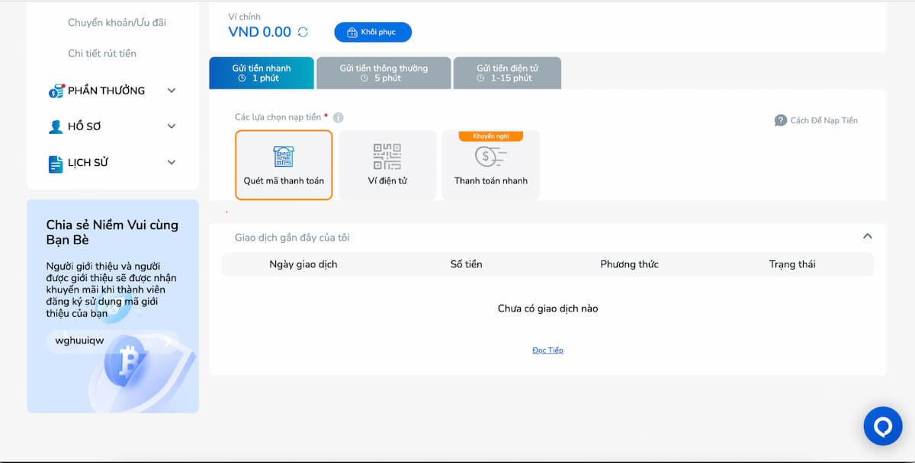Click the Lịch Sử history document icon
The height and width of the screenshot is (463, 915).
(56, 163)
